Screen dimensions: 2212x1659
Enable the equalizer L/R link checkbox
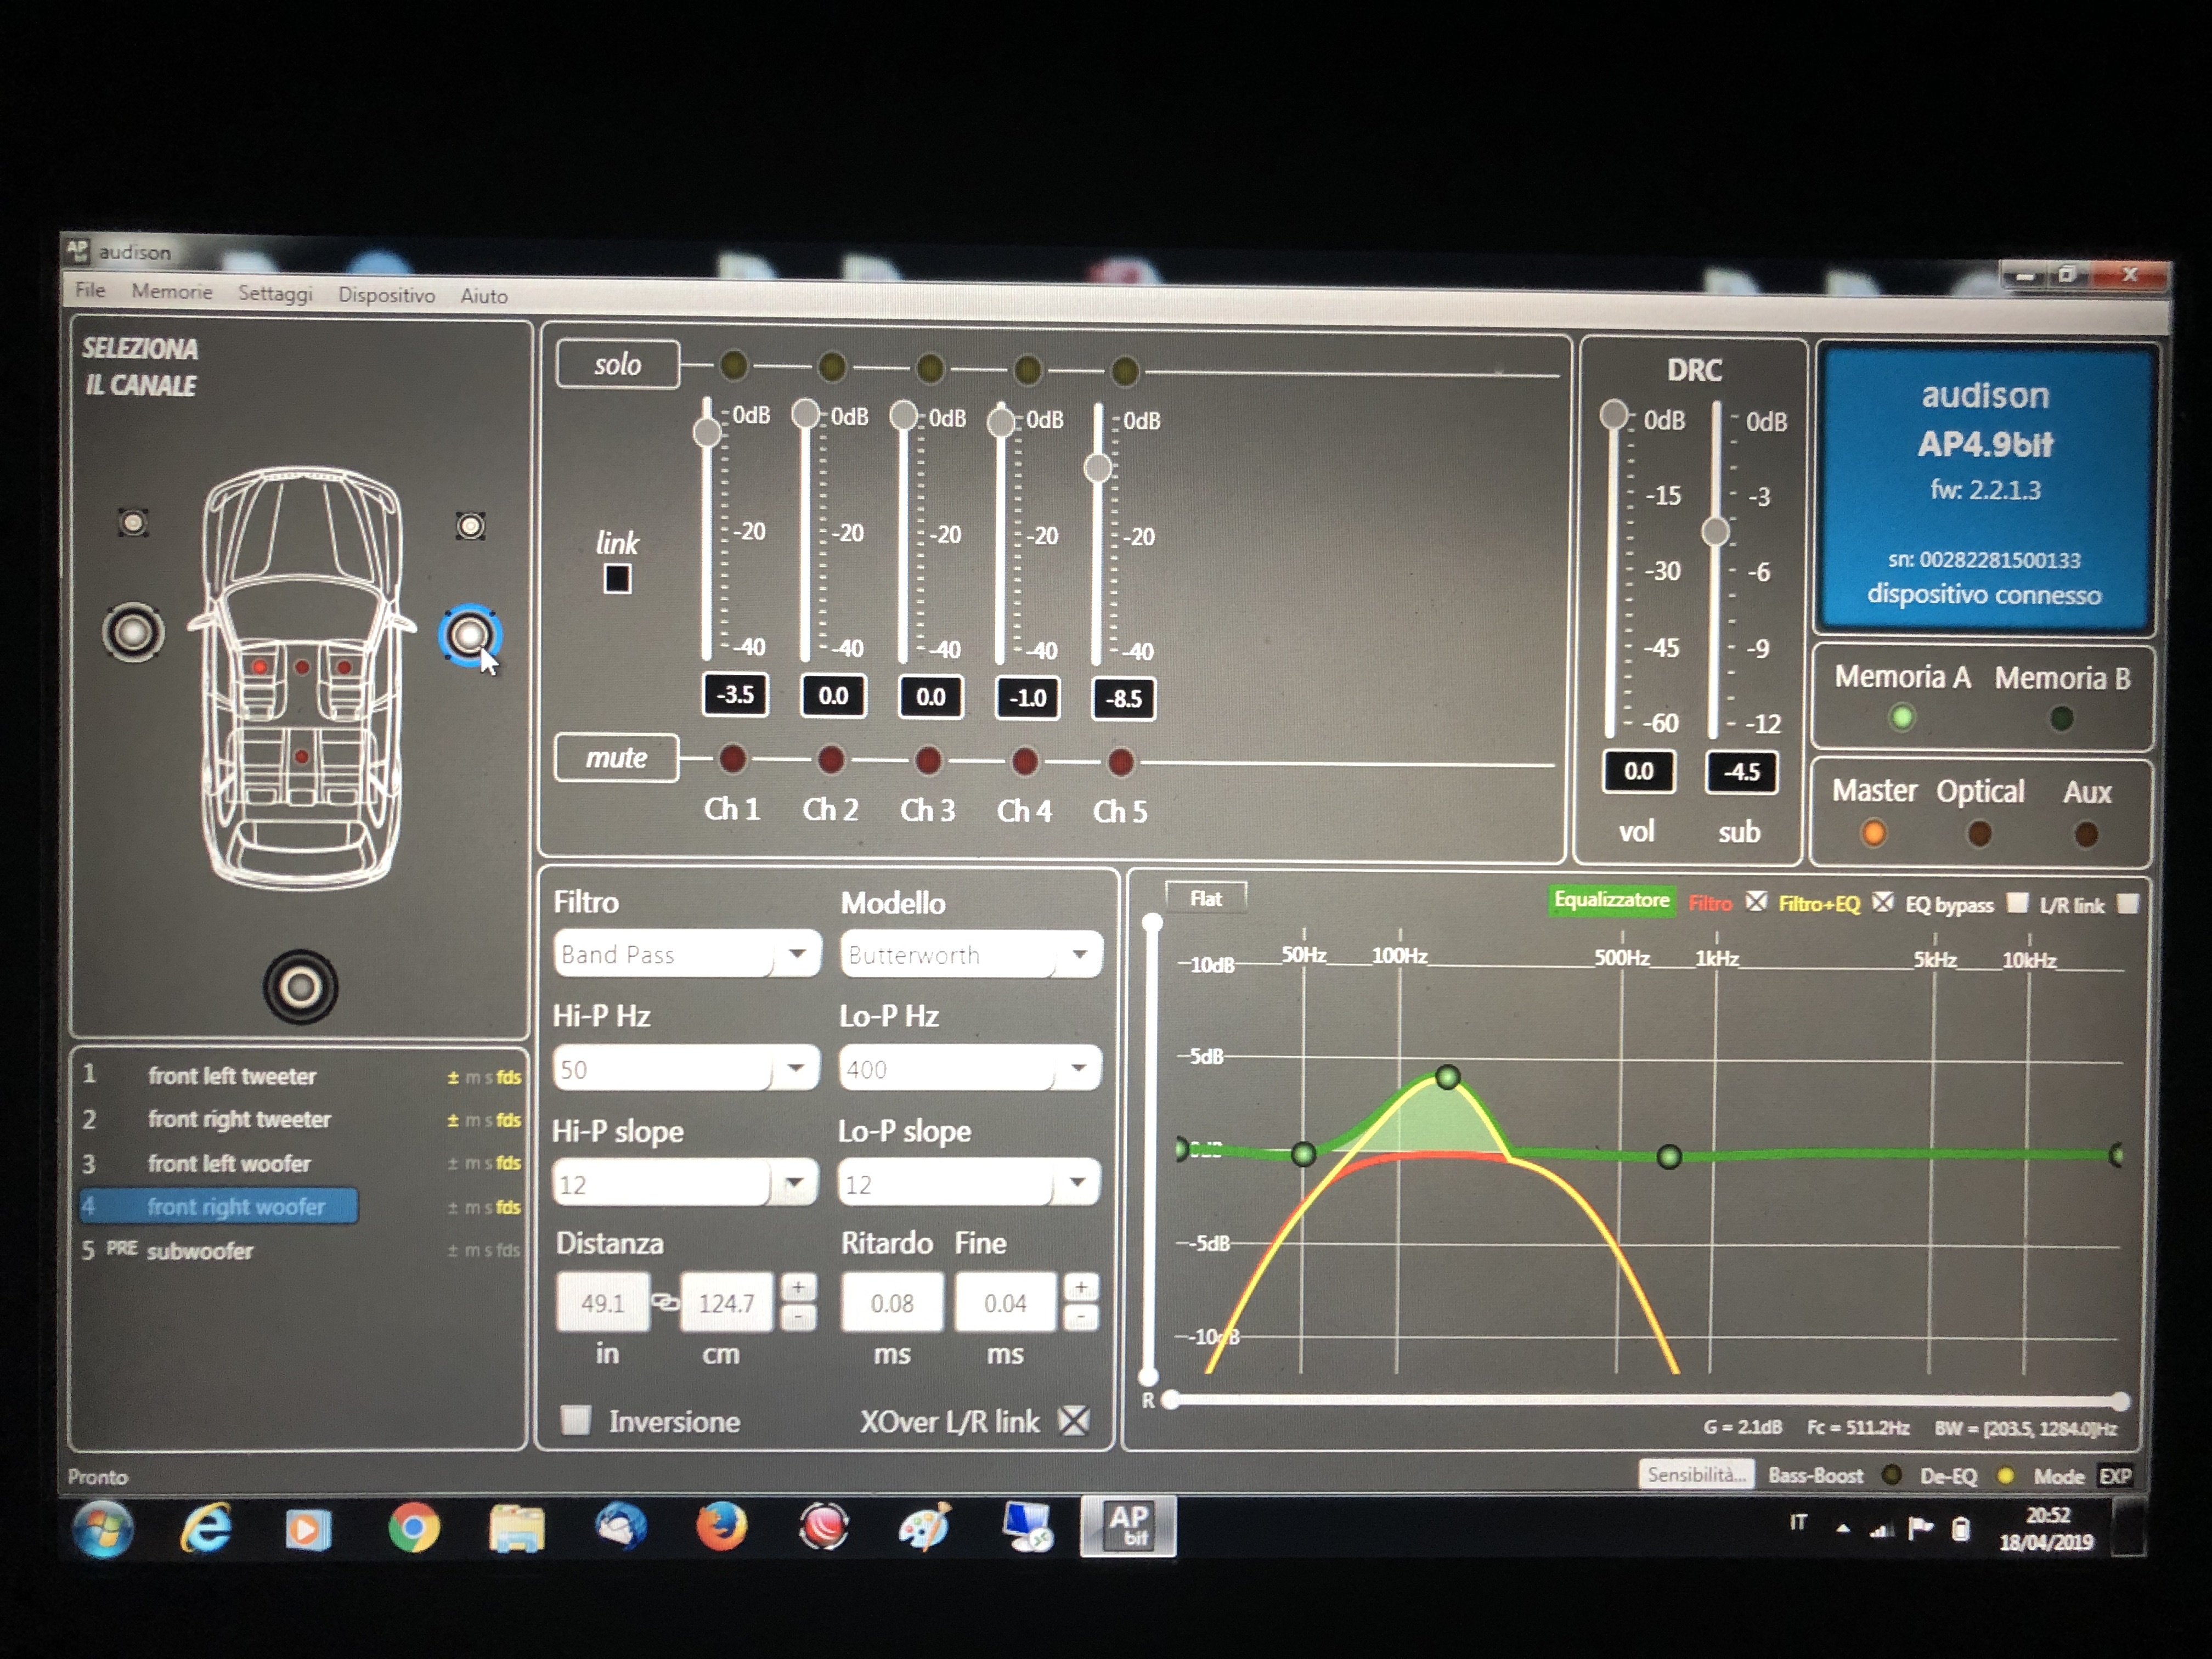2127,904
